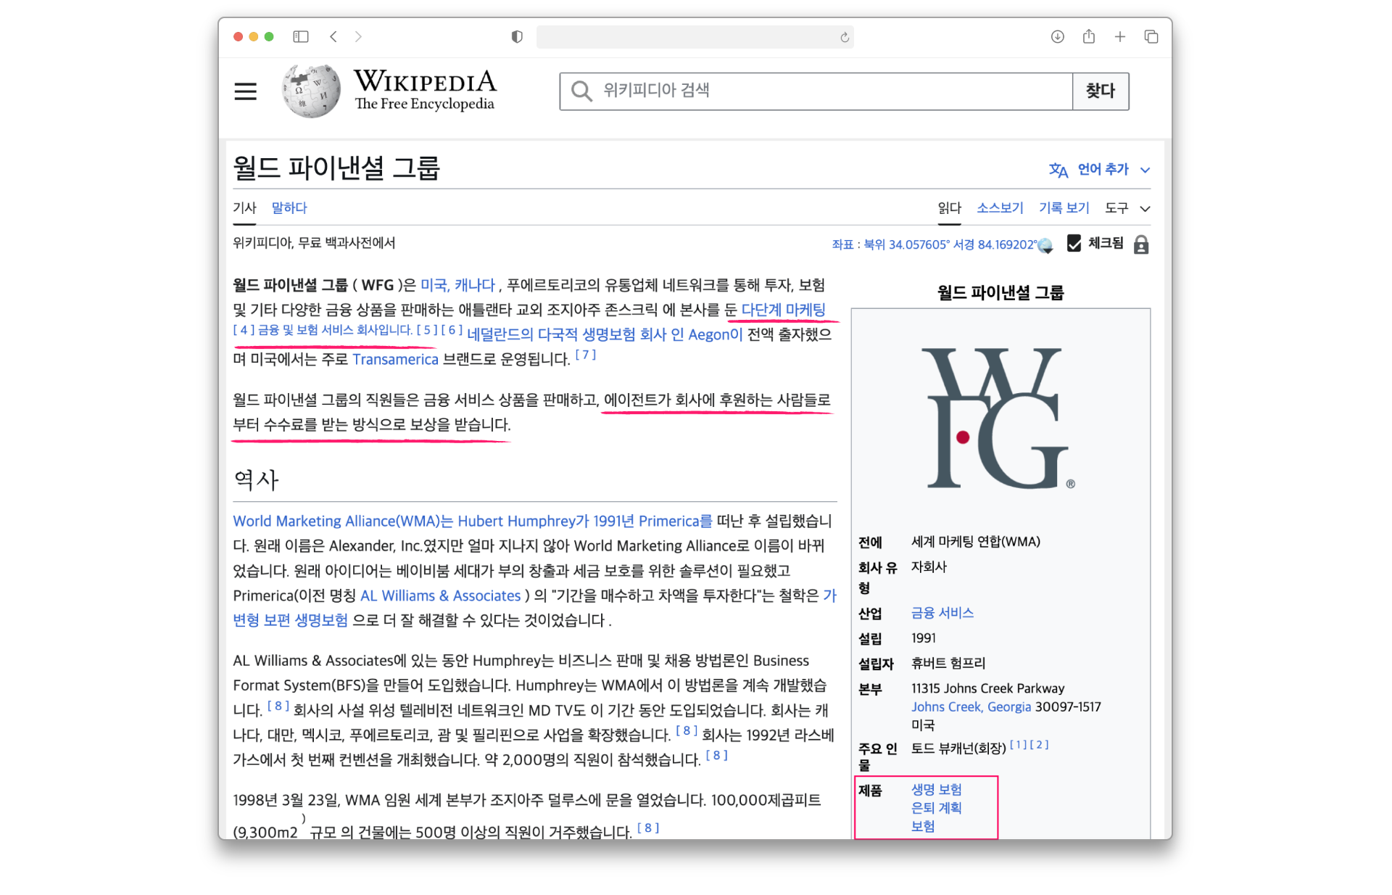Screen dimensions: 1392x895
Task: Go back with Safari back arrow
Action: (333, 36)
